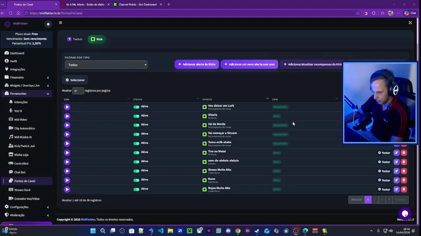421x236 pixels.
Task: Edit the registros por pagina number field
Action: click(78, 91)
